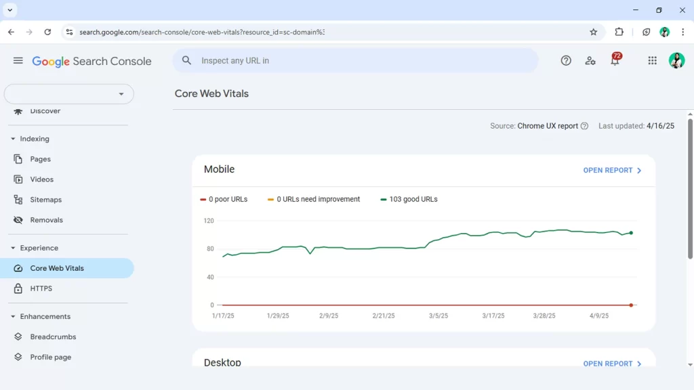Click the 0 URLs need improvement legend

(314, 200)
